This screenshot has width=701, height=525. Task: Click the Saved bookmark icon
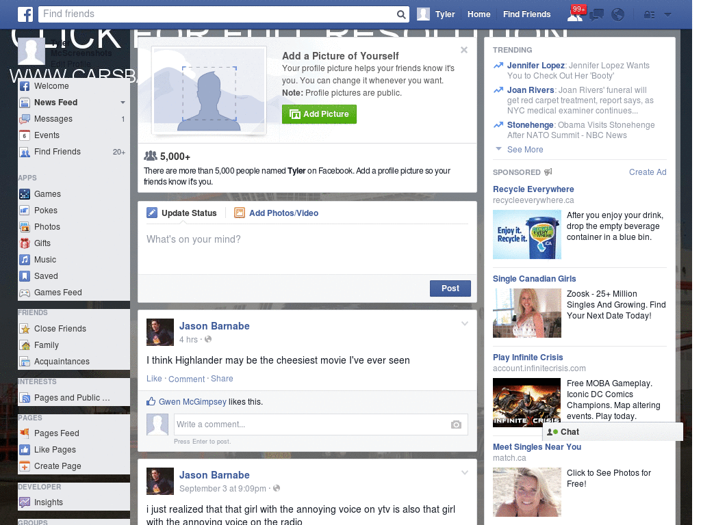tap(25, 276)
